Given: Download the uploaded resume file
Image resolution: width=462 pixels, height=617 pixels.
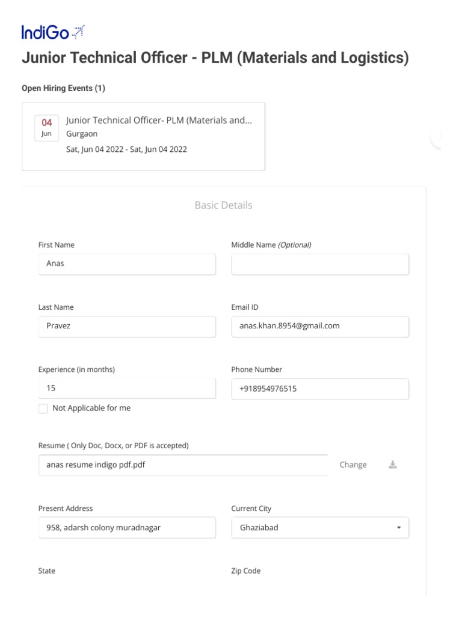Looking at the screenshot, I should (x=393, y=465).
